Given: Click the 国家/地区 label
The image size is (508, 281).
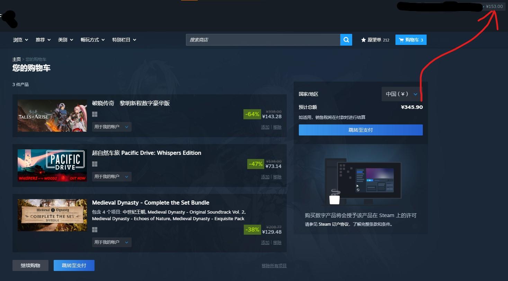Looking at the screenshot, I should pos(309,94).
